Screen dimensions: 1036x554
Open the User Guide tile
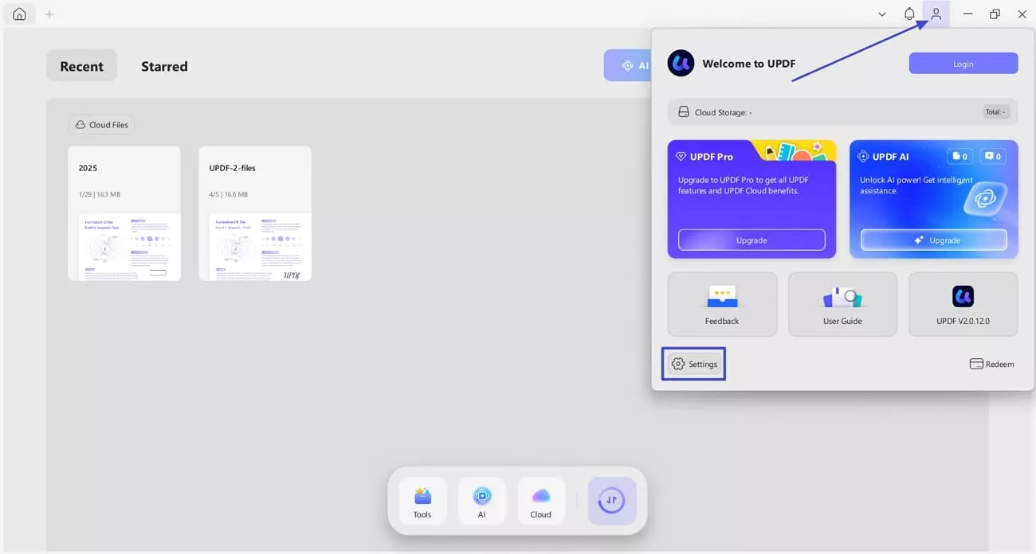pos(842,304)
